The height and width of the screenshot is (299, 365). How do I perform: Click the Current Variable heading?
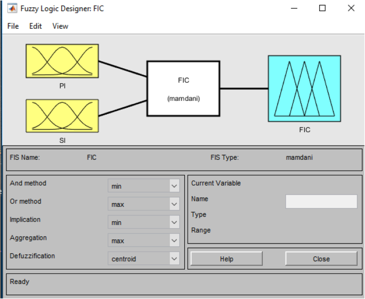[x=216, y=183]
